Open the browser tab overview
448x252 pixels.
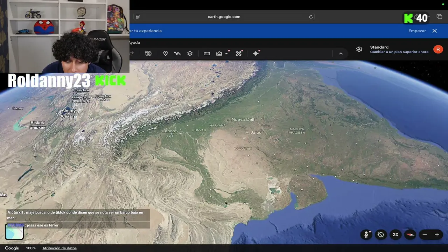[439, 16]
